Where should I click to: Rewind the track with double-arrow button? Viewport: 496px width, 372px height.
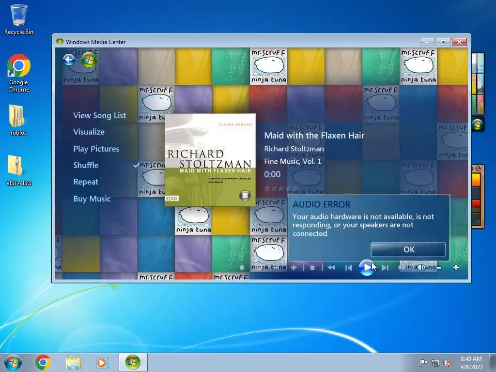click(x=331, y=268)
